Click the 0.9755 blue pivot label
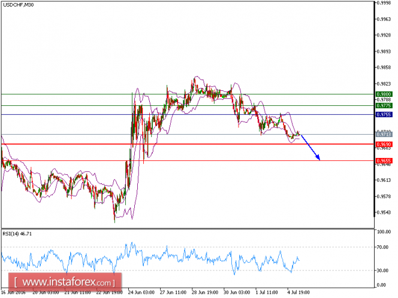Image resolution: width=398 pixels, height=298 pixels. tap(384, 114)
